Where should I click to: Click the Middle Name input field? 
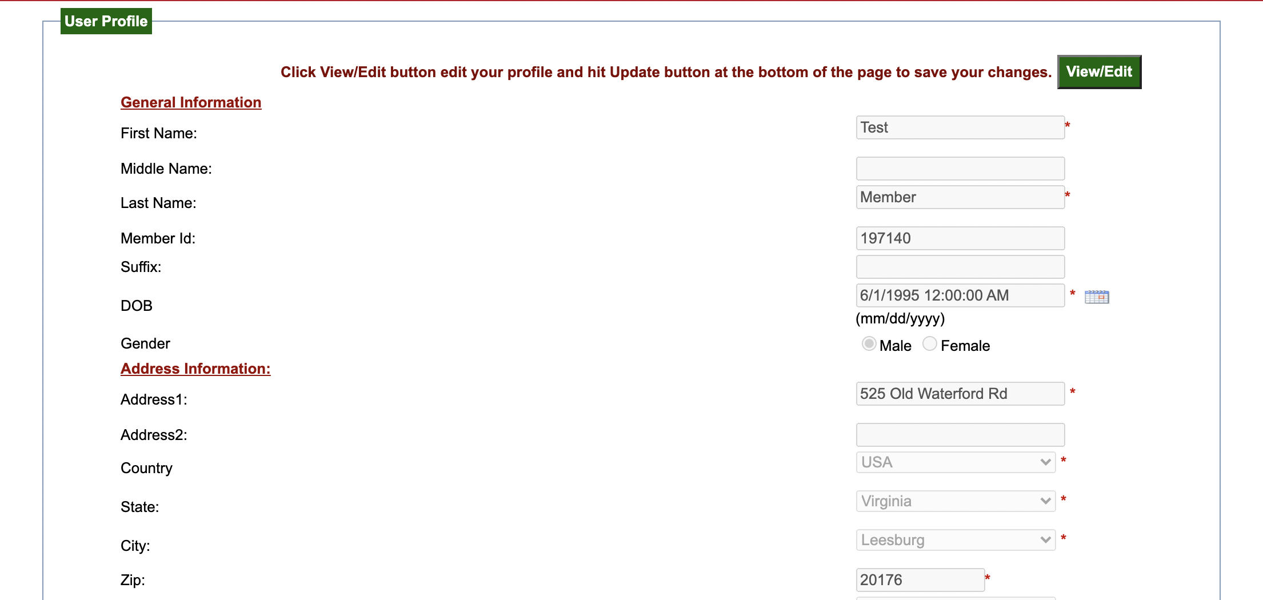(960, 169)
